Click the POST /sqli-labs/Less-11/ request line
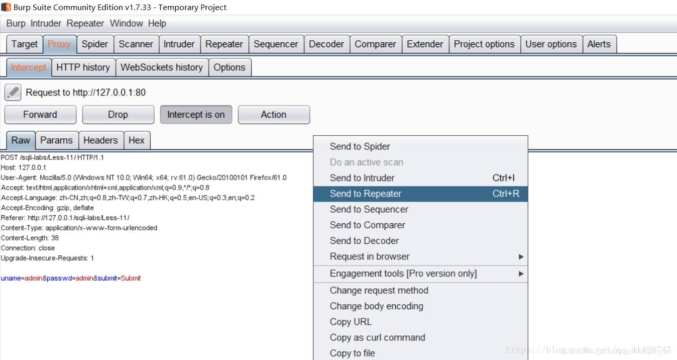Screen dimensions: 677x360 click(53, 157)
